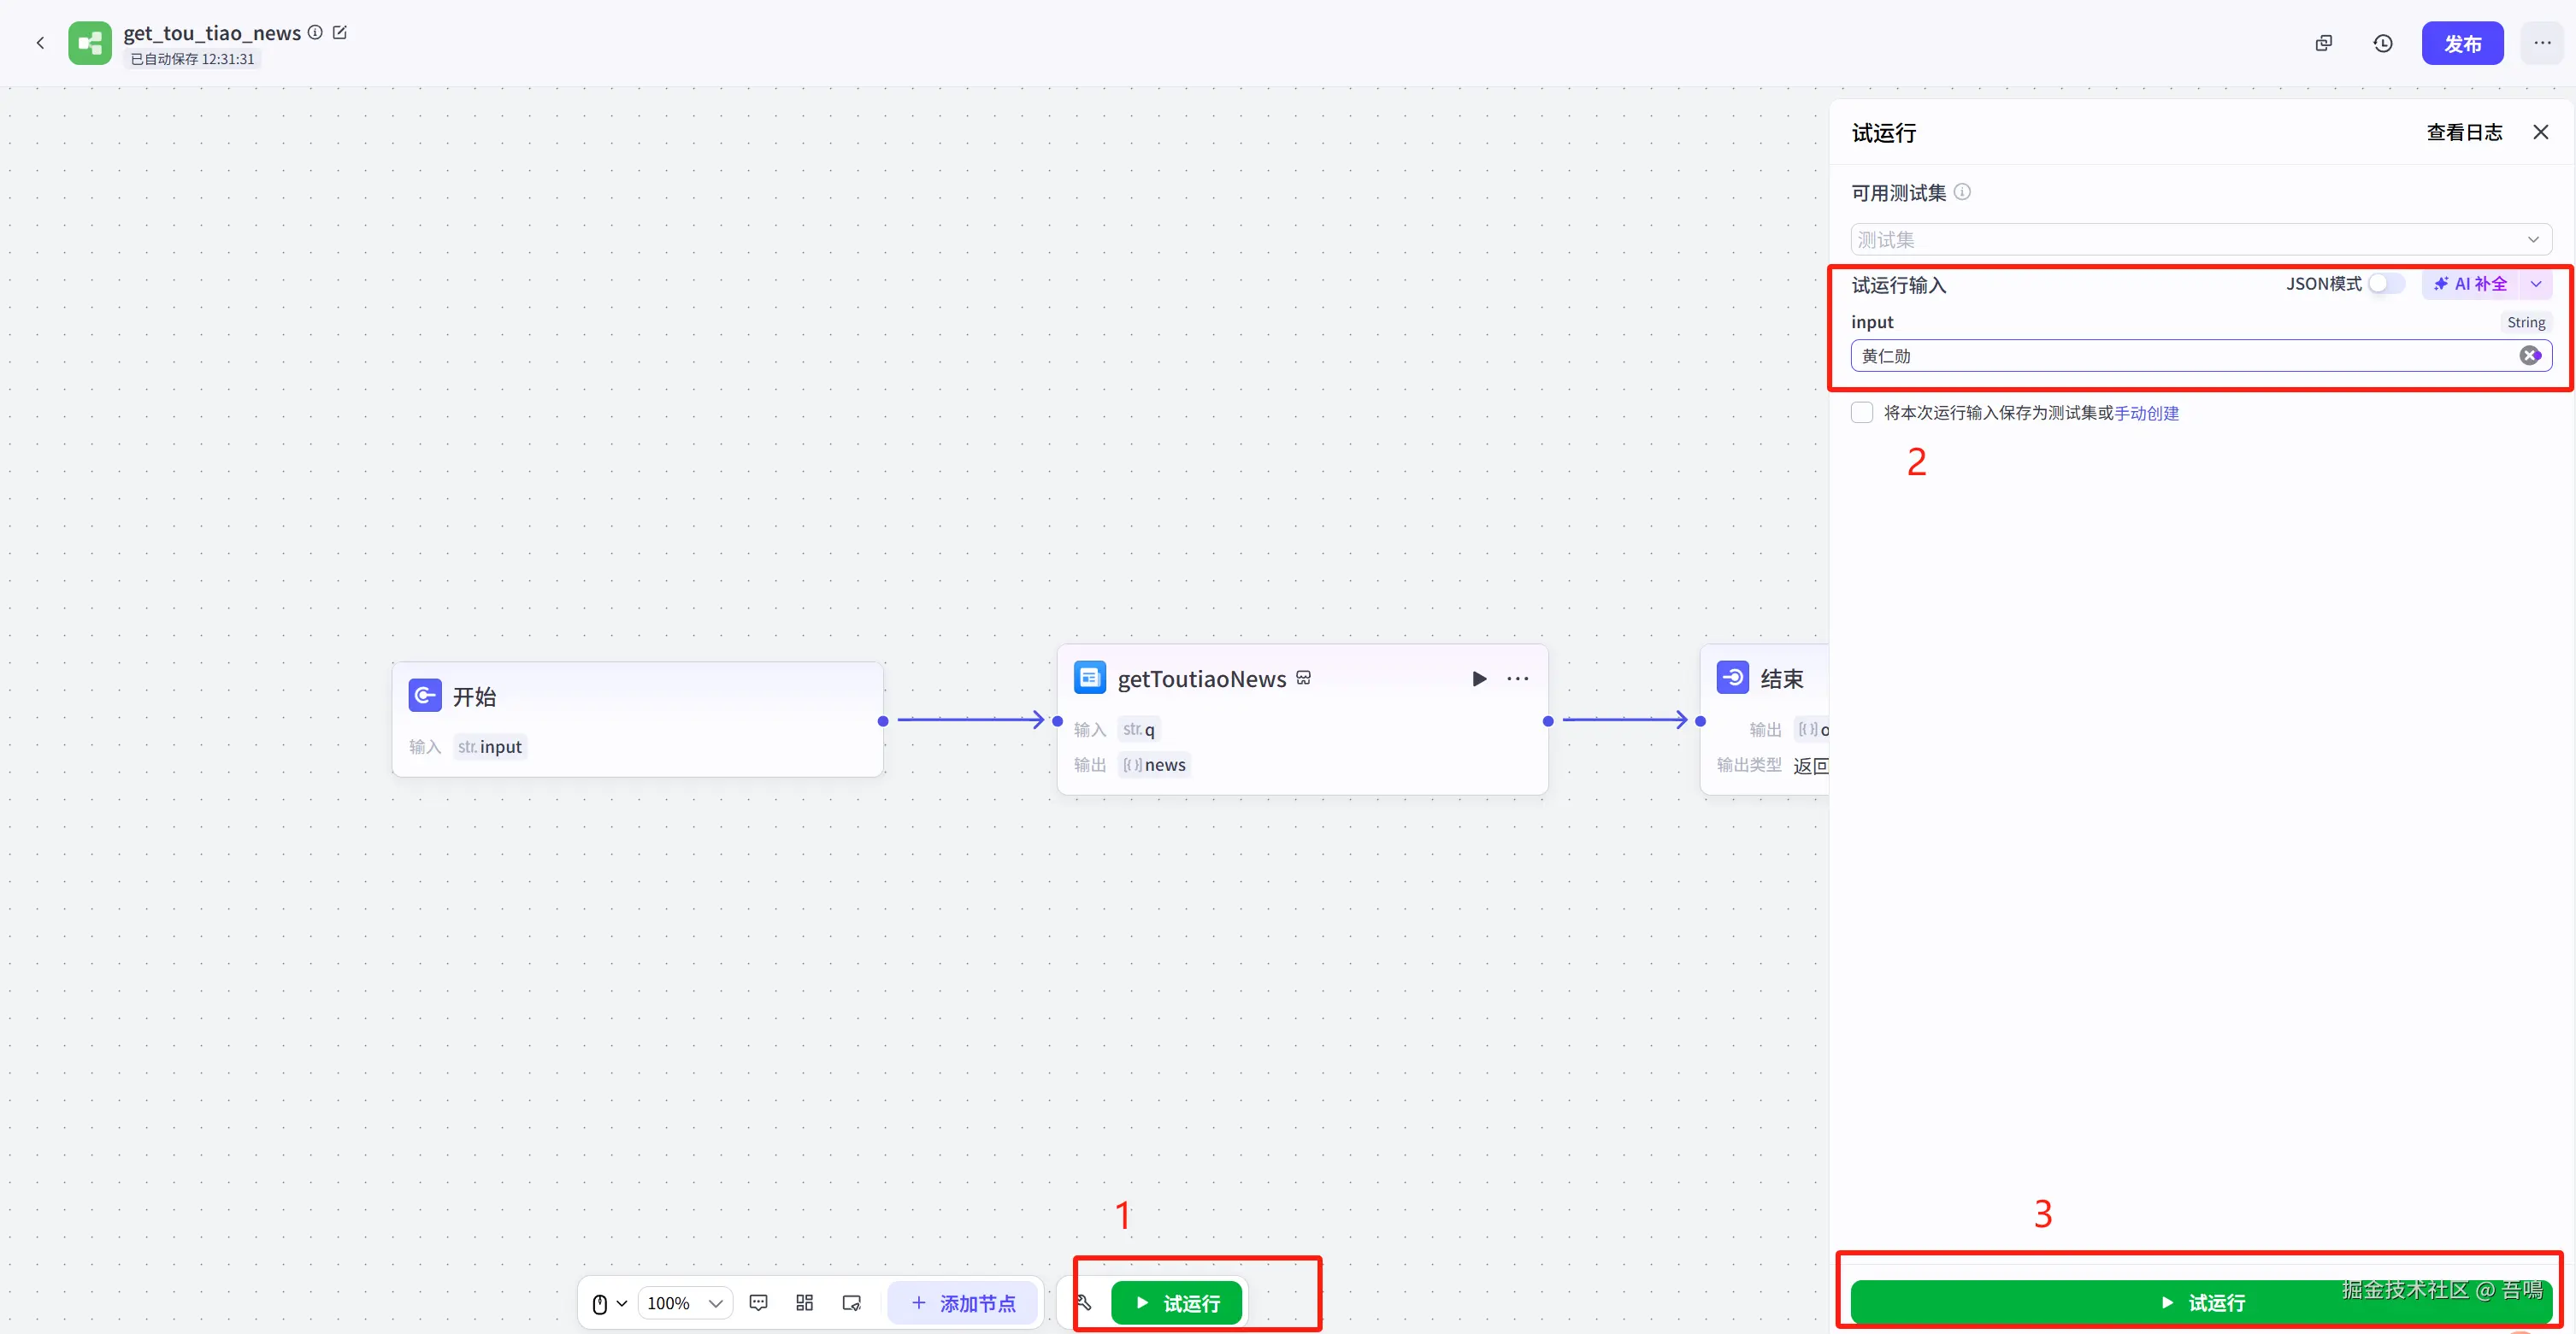Open version history clock icon
The image size is (2576, 1334).
coord(2383,43)
